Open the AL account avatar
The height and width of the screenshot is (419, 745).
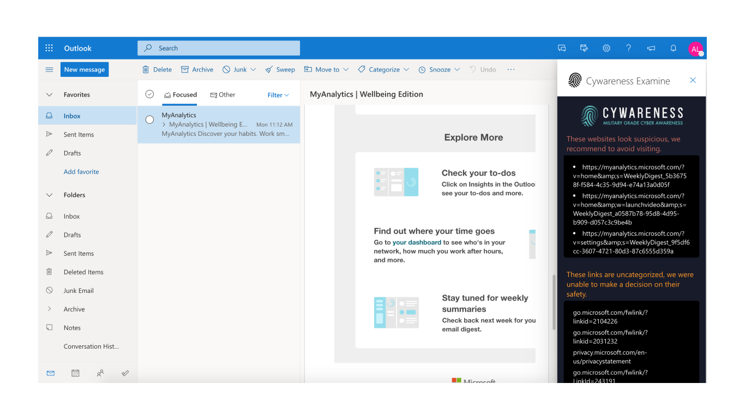pos(695,49)
